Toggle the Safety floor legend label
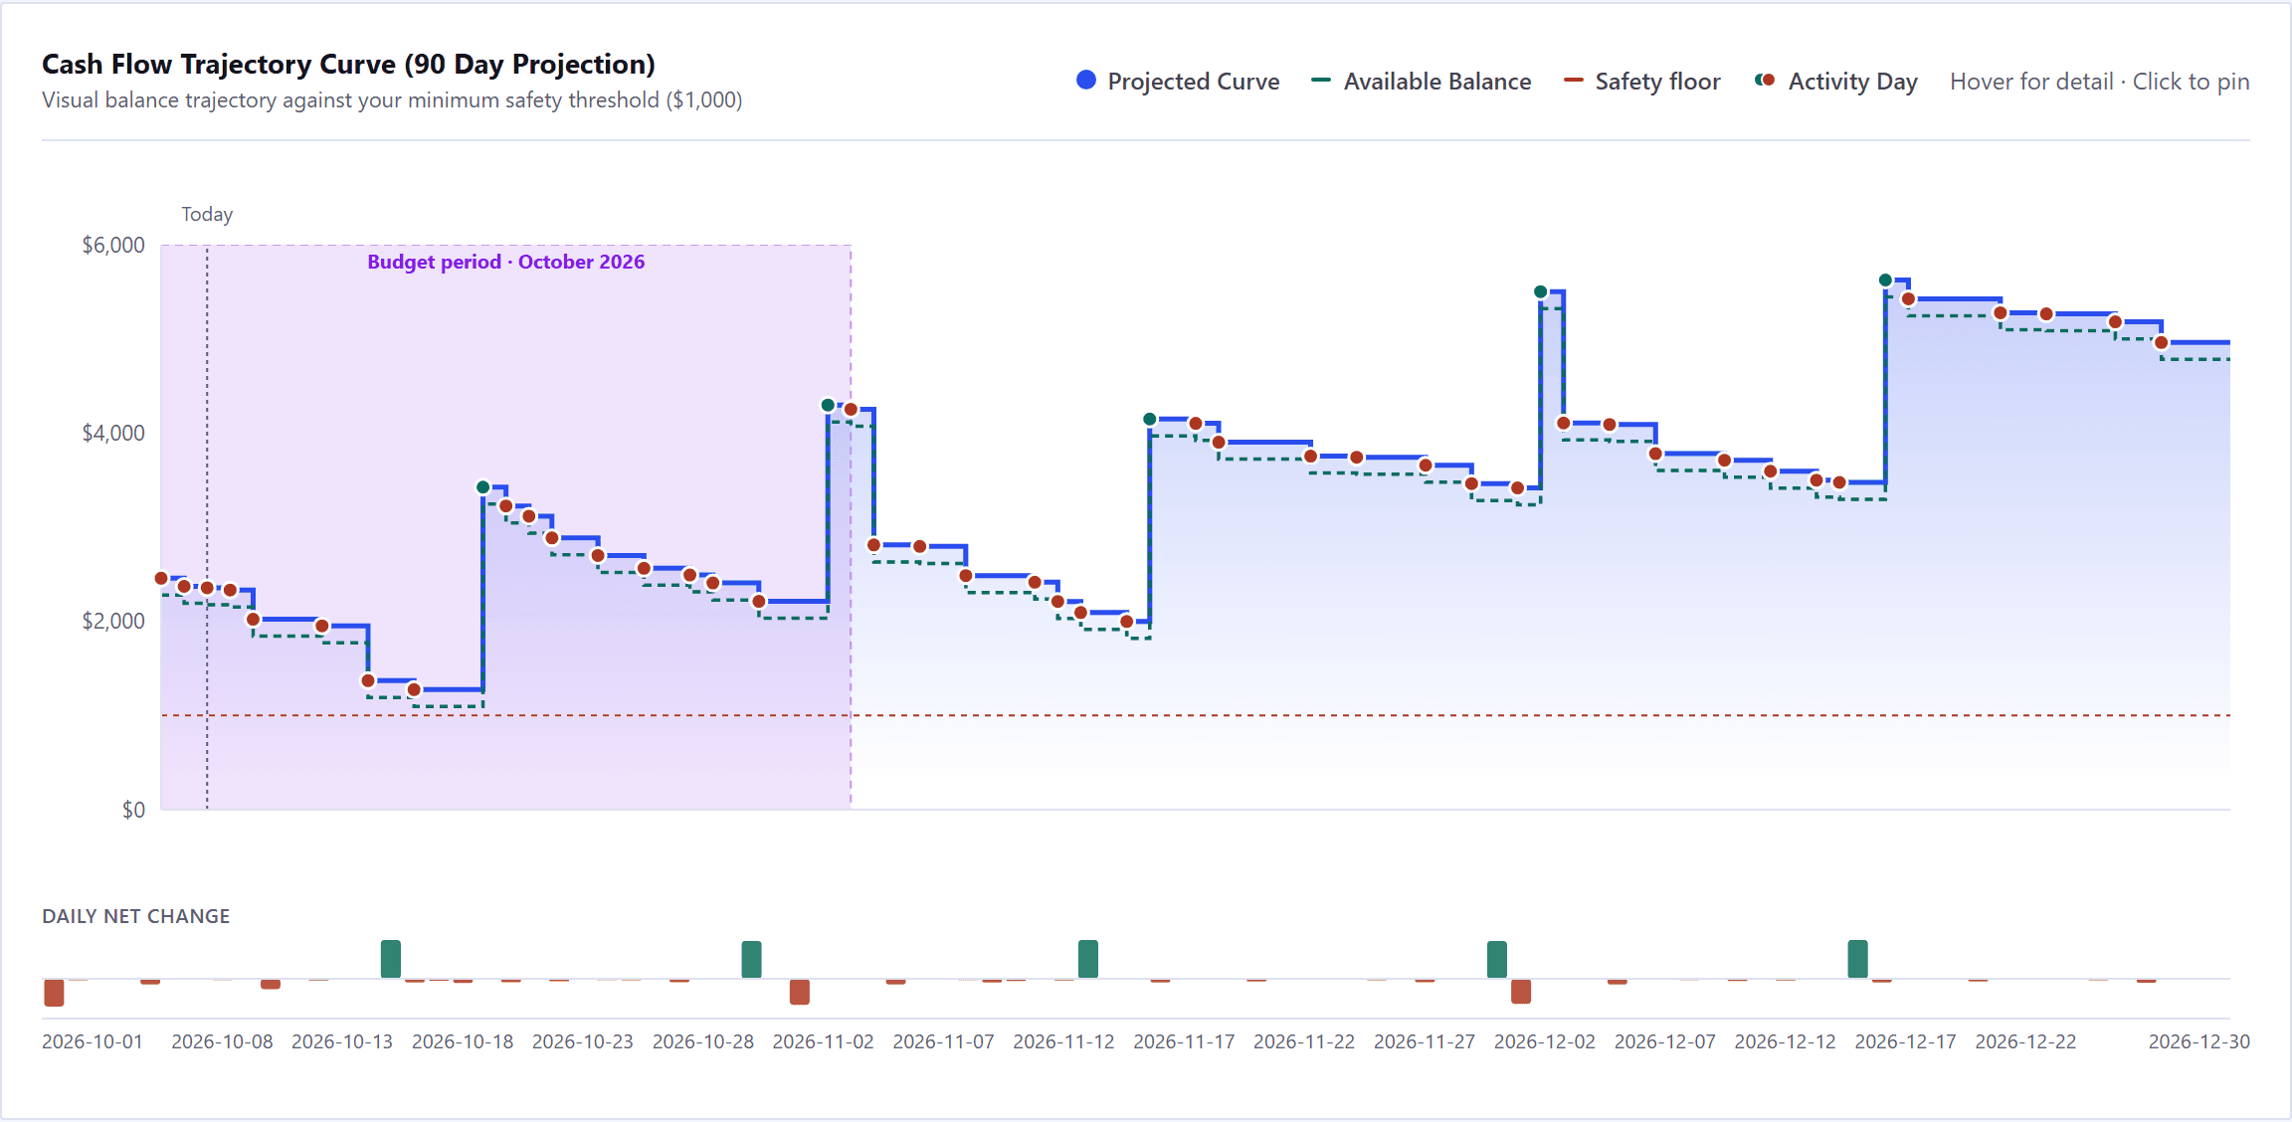 tap(1658, 82)
